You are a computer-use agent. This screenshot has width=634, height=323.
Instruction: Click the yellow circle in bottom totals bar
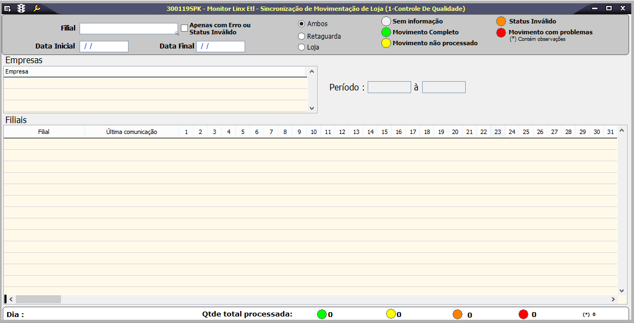391,314
